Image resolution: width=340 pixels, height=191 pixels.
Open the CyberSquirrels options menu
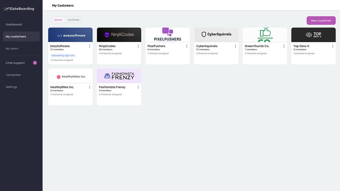[x=235, y=46]
